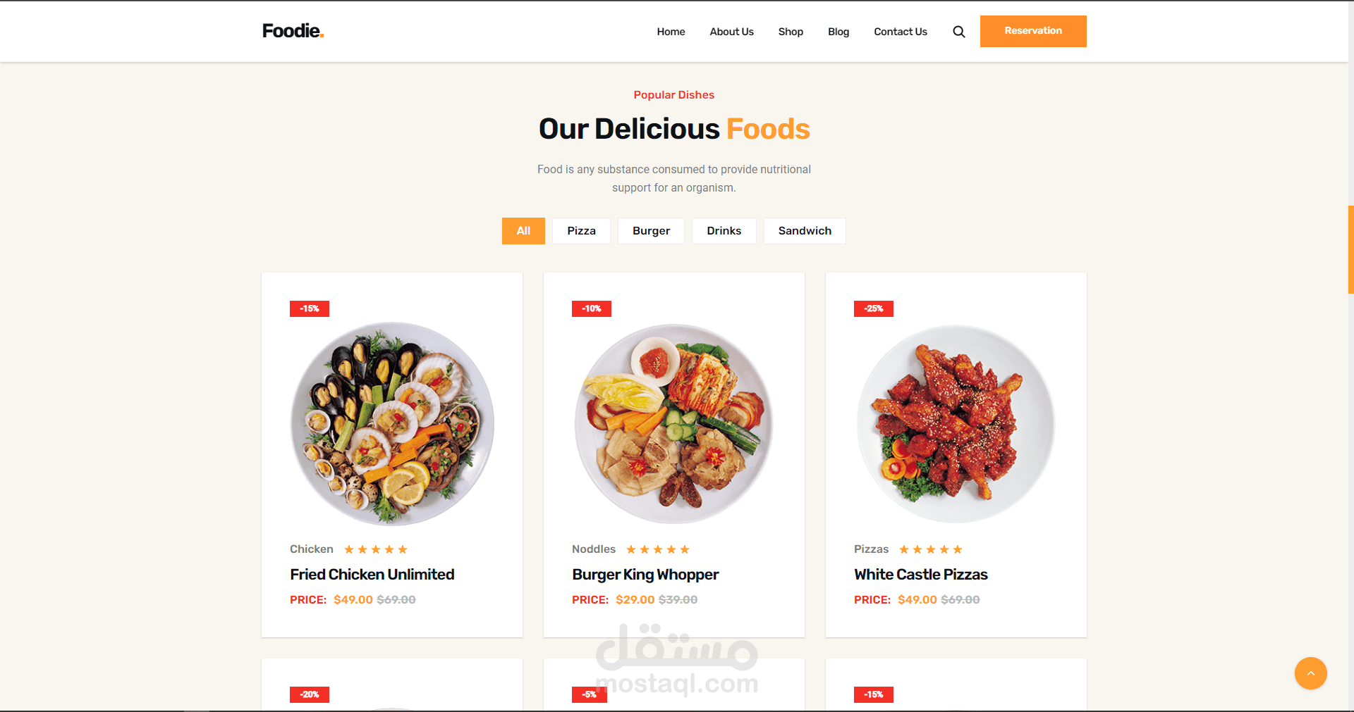This screenshot has width=1354, height=712.
Task: Select the All filter tab
Action: pyautogui.click(x=523, y=231)
